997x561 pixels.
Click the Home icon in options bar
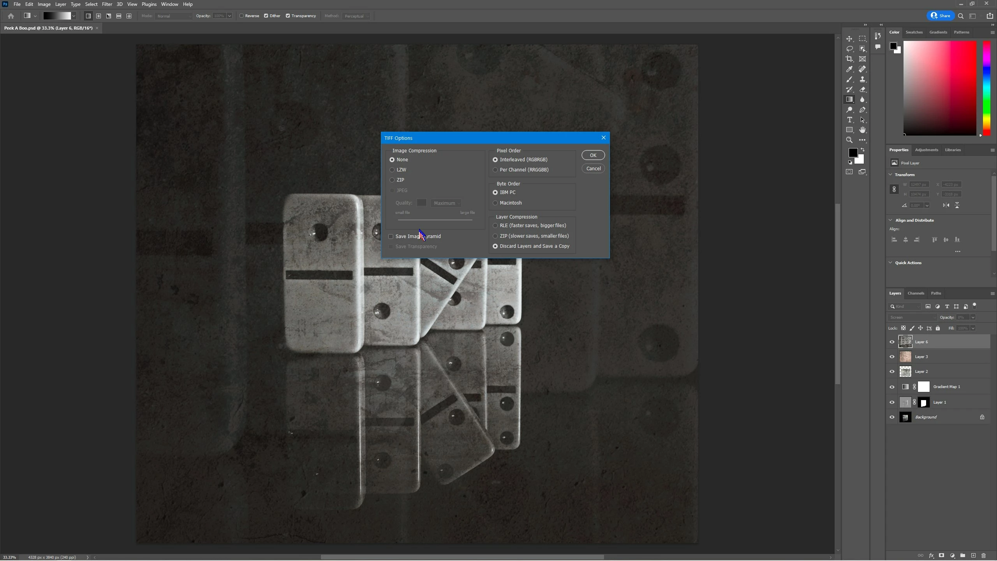click(x=11, y=16)
